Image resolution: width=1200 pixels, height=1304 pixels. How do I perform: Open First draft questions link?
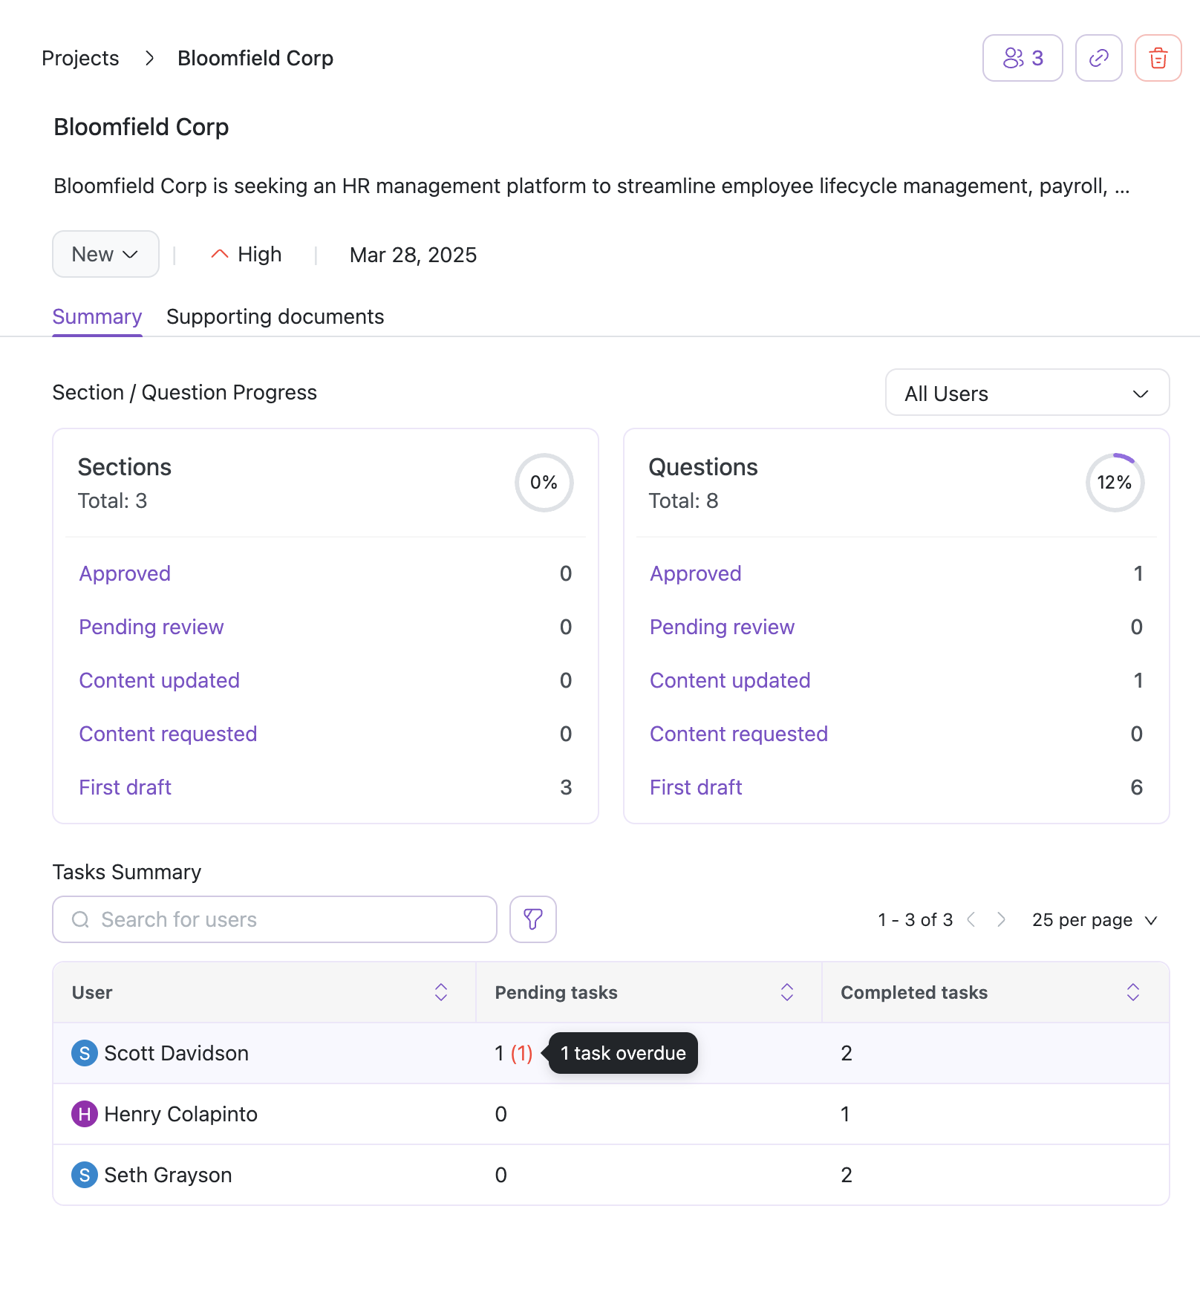(696, 787)
